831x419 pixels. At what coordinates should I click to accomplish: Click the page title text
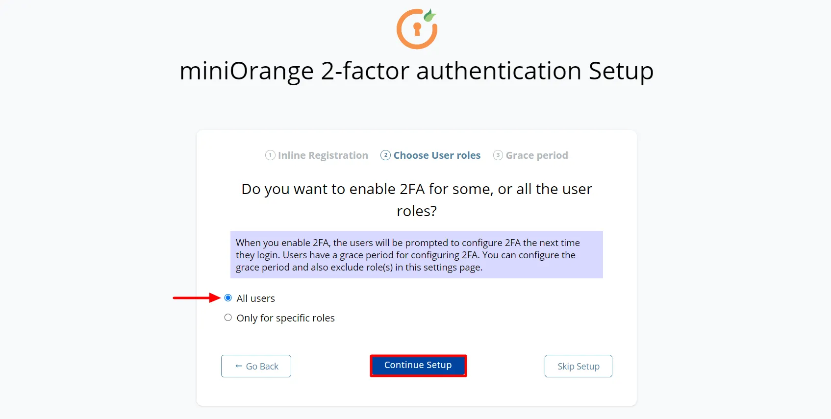pos(416,71)
